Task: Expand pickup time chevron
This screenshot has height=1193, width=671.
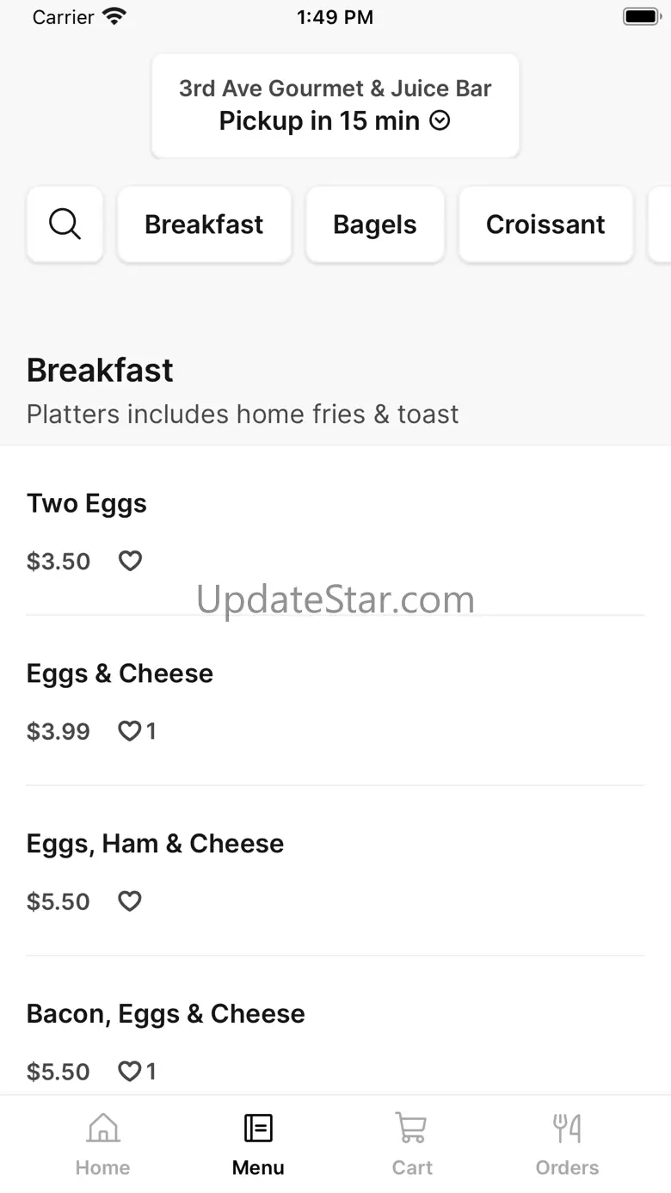Action: click(x=440, y=121)
